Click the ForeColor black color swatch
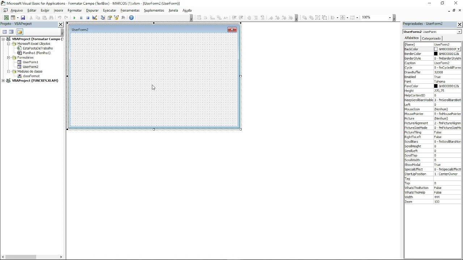The width and height of the screenshot is (463, 260). pyautogui.click(x=436, y=86)
